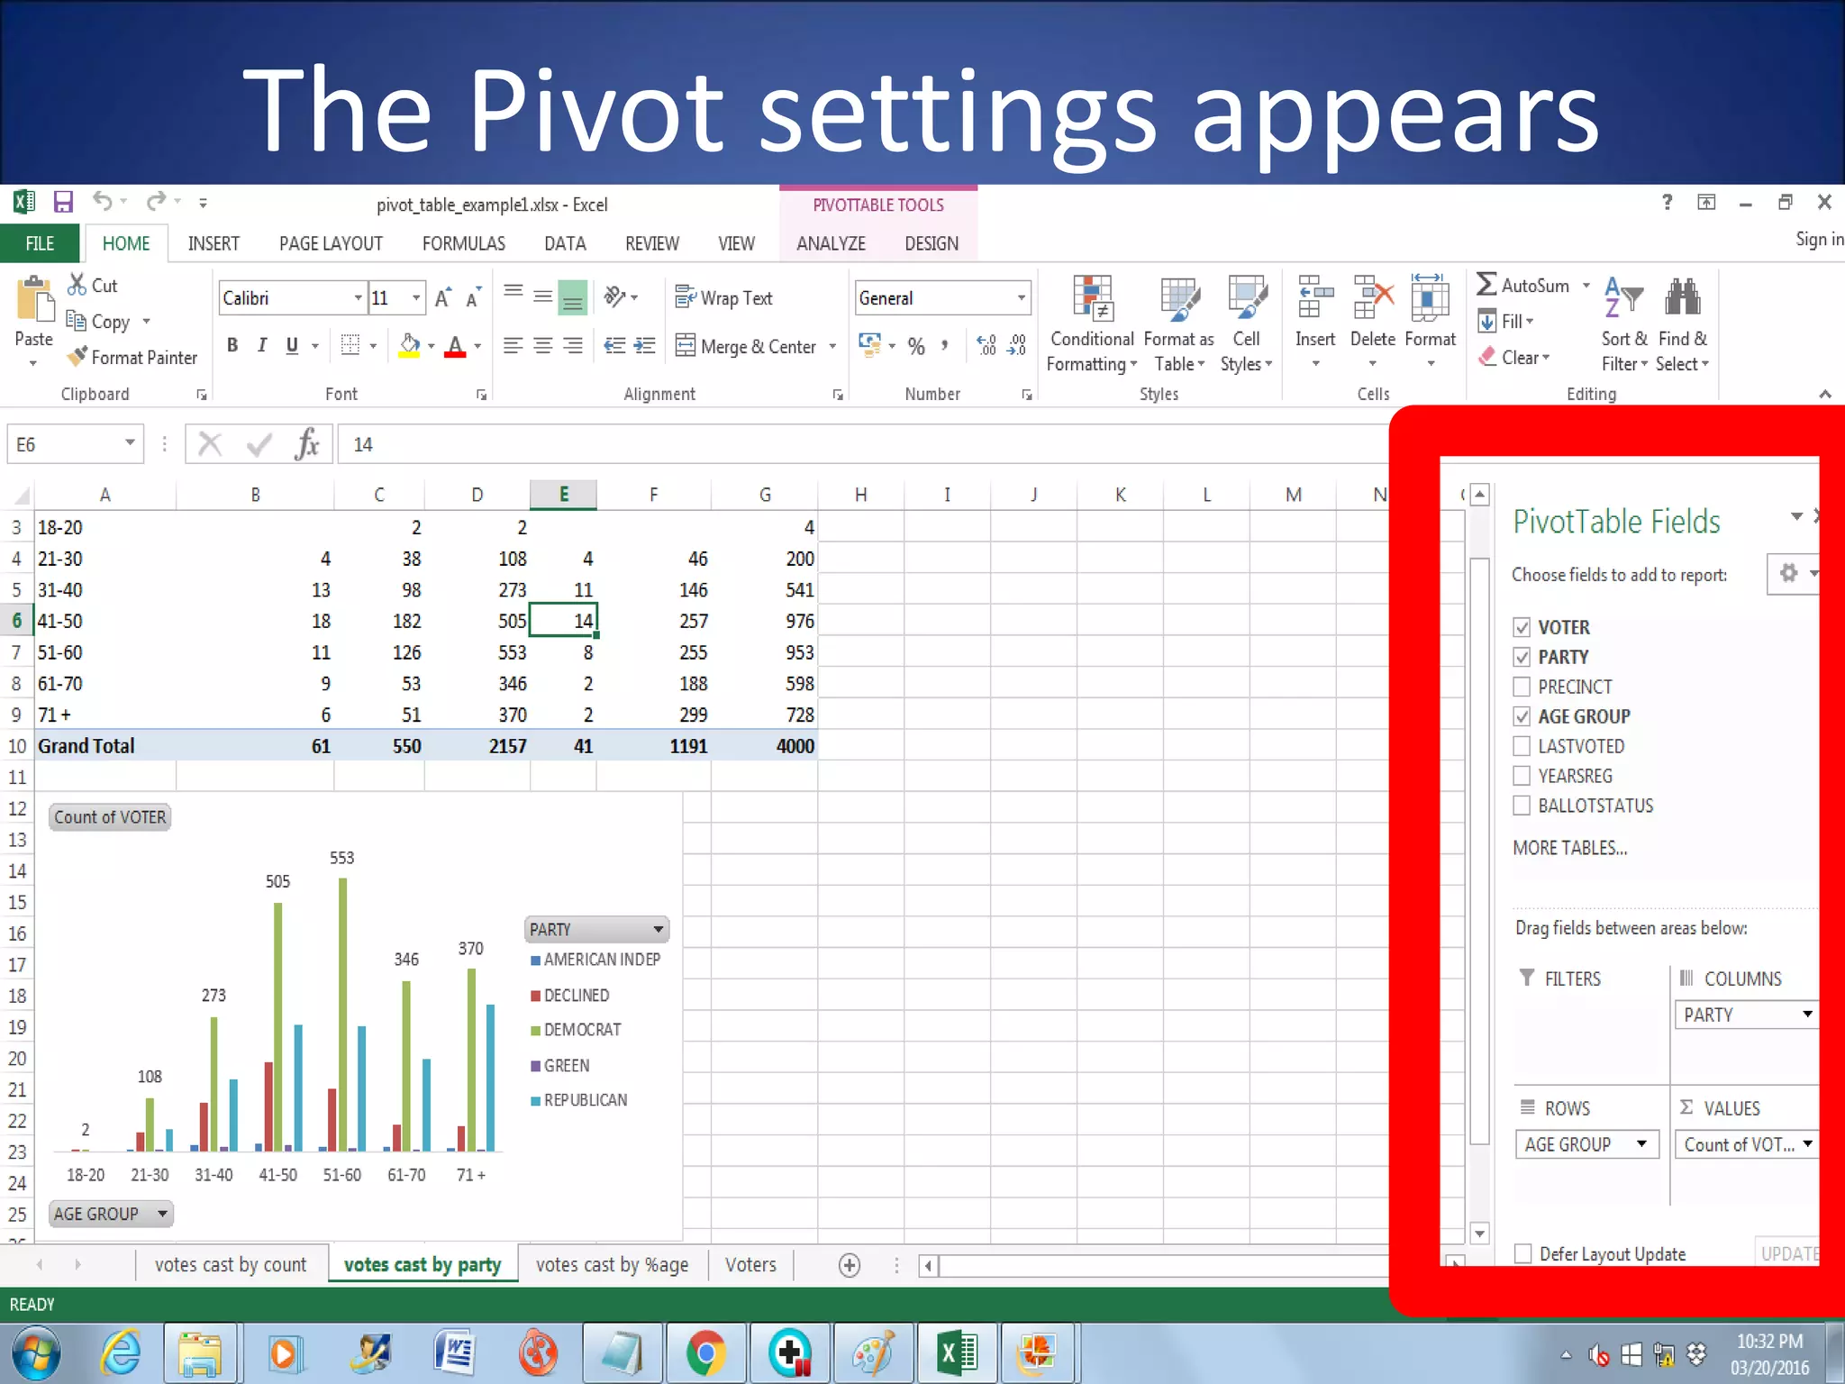
Task: Click the Format cells icon
Action: point(1430,297)
